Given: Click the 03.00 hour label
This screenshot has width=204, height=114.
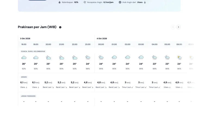Looking at the screenshot, I should [x=141, y=45].
